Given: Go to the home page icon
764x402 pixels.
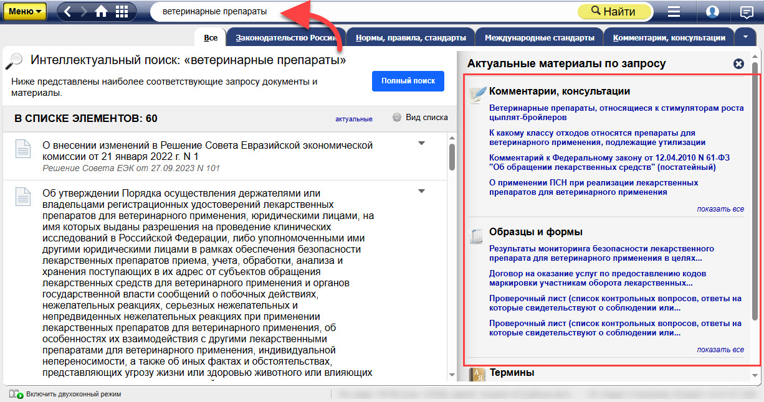Looking at the screenshot, I should [x=102, y=11].
